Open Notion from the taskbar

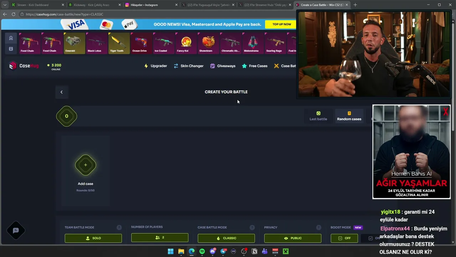[254, 251]
